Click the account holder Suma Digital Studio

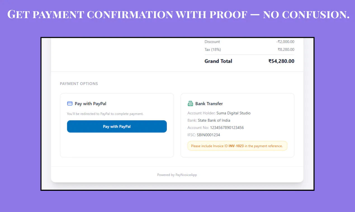pos(233,113)
